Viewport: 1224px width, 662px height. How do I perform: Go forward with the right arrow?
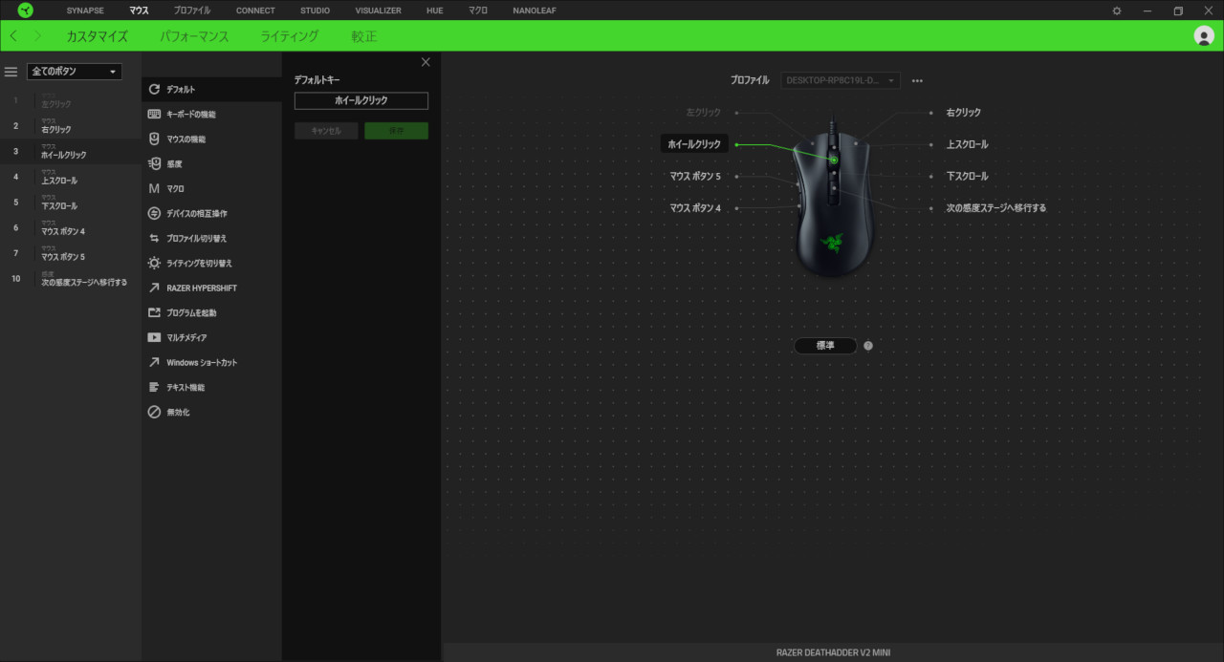pos(37,36)
